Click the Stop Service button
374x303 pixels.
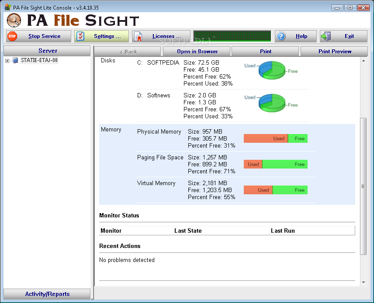pos(38,36)
